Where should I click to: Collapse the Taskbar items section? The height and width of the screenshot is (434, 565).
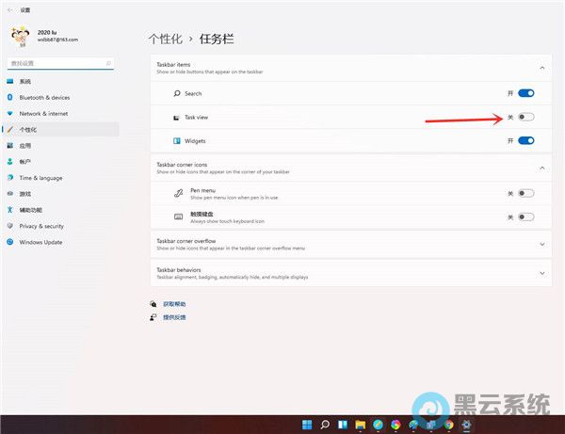coord(542,68)
